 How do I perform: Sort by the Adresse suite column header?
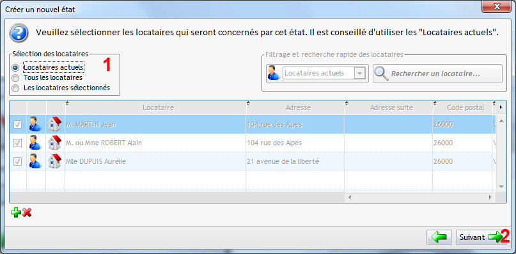click(x=389, y=107)
